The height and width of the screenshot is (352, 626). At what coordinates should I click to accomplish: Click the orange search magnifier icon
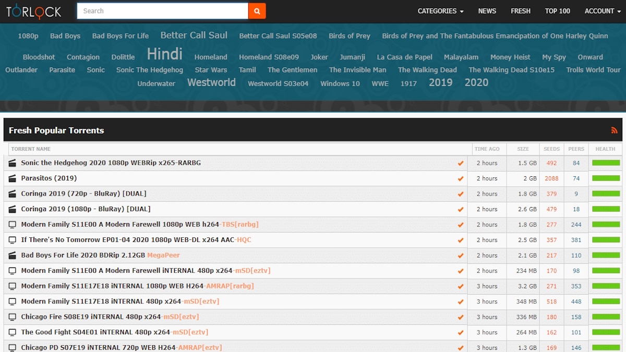coord(256,10)
